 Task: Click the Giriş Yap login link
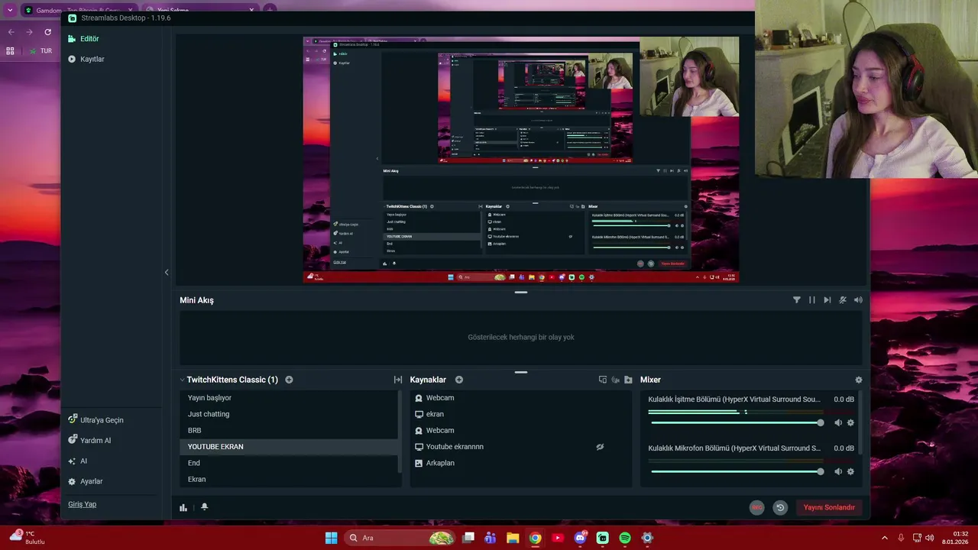(82, 504)
